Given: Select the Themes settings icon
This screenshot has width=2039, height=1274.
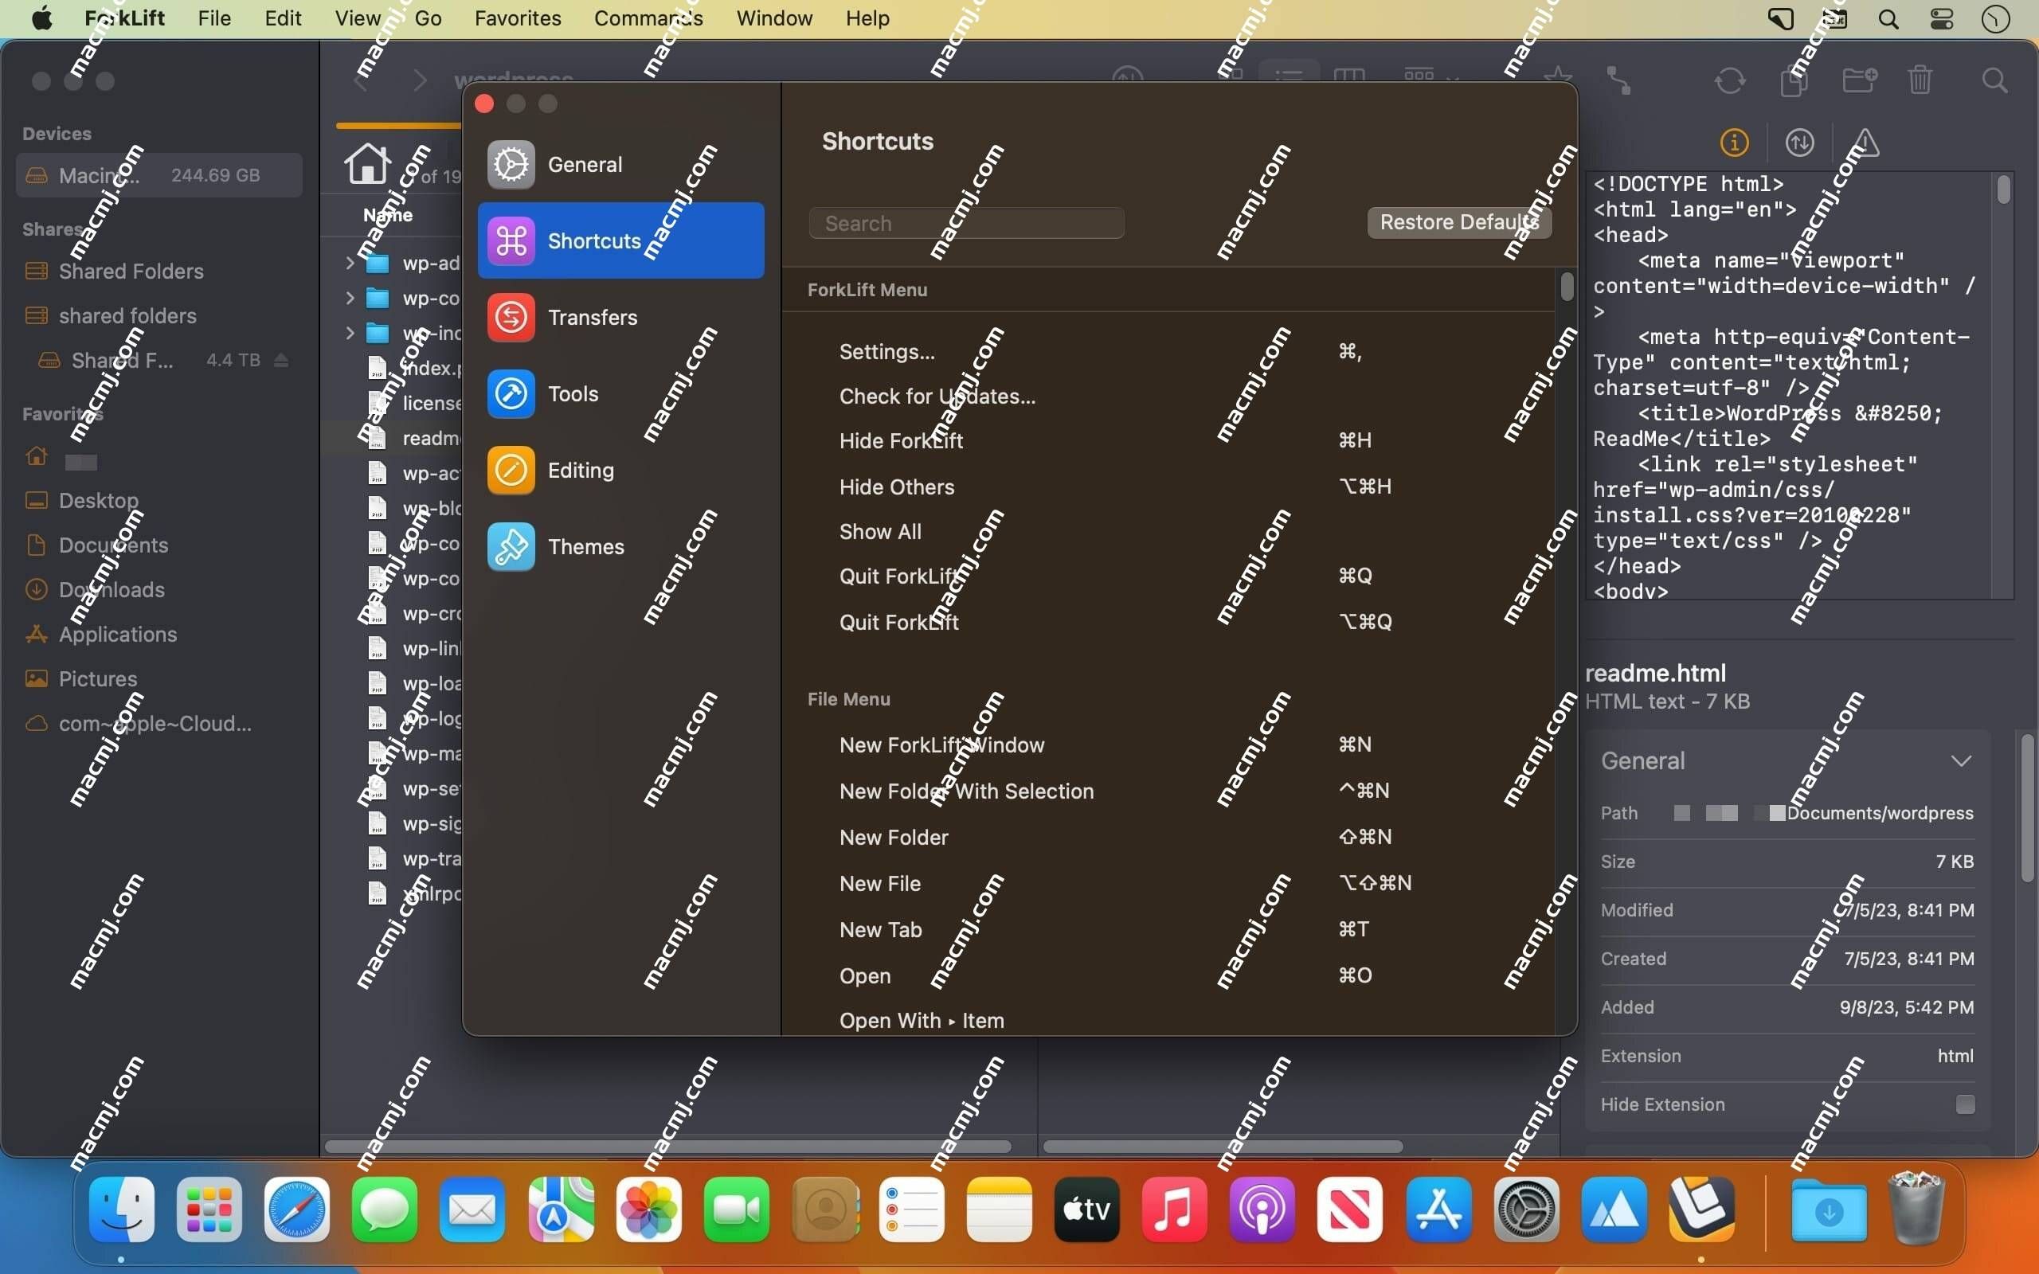Looking at the screenshot, I should tap(512, 545).
